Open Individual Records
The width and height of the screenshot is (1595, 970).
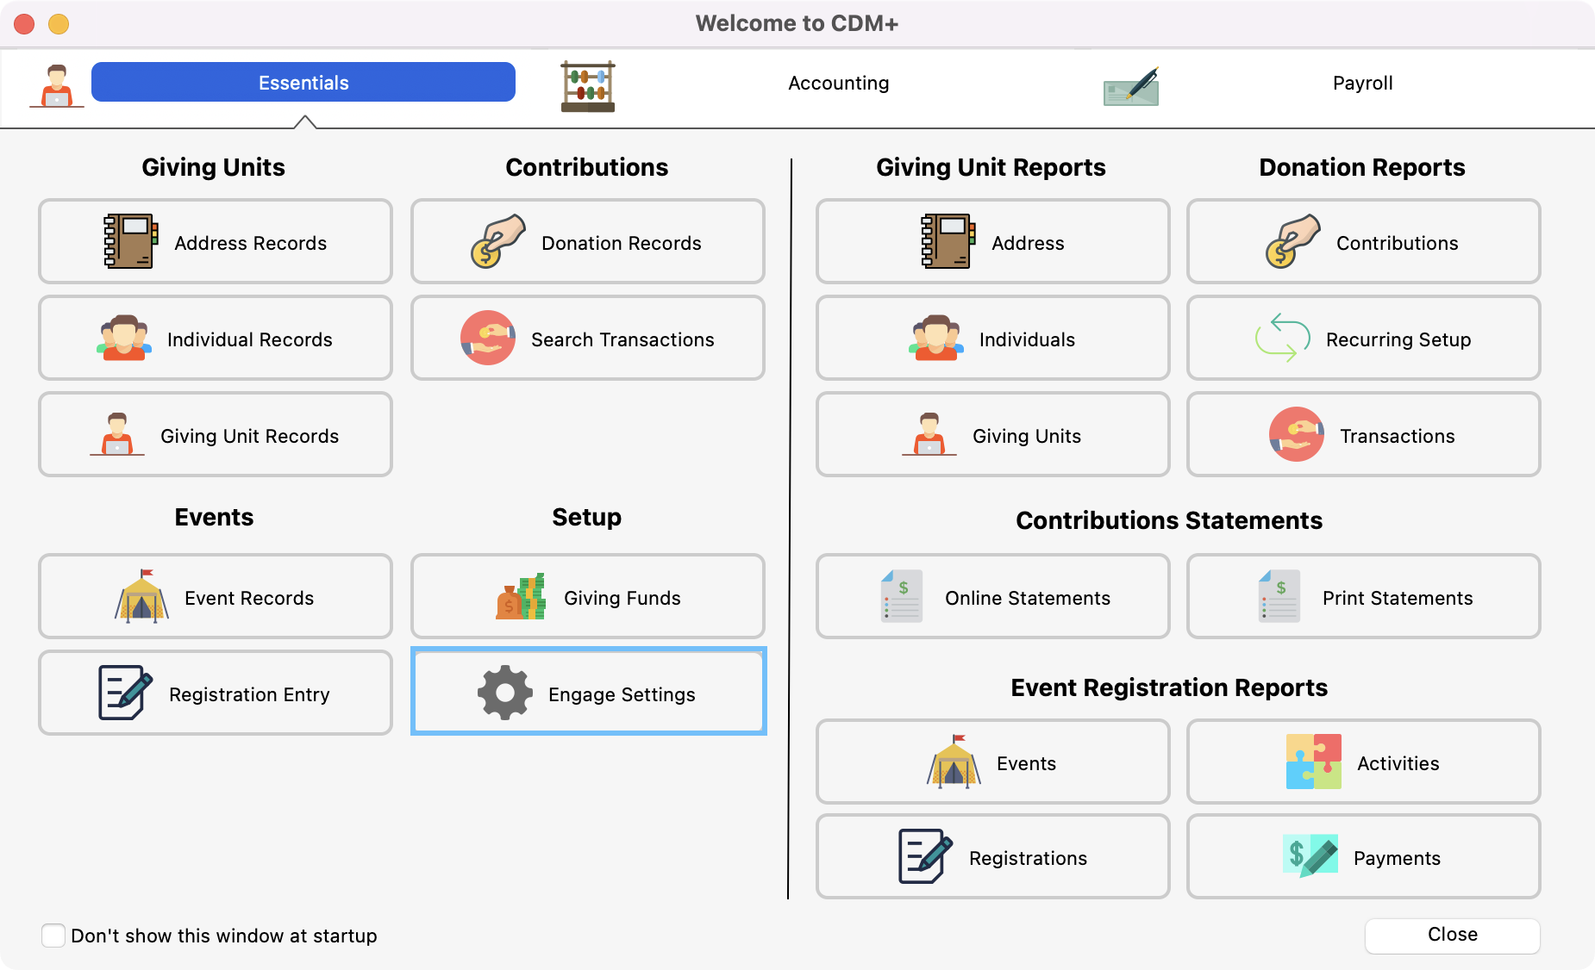tap(216, 339)
